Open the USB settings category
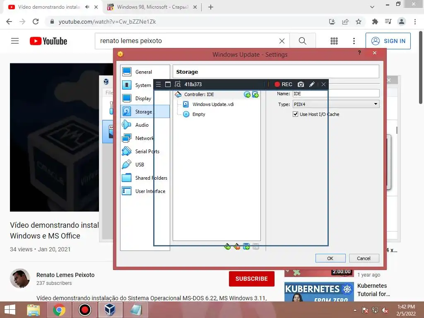 [145, 164]
